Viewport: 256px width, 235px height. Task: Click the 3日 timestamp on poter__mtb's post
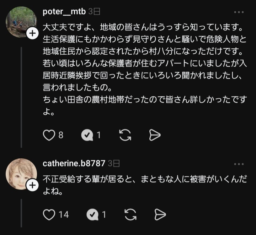tap(94, 12)
